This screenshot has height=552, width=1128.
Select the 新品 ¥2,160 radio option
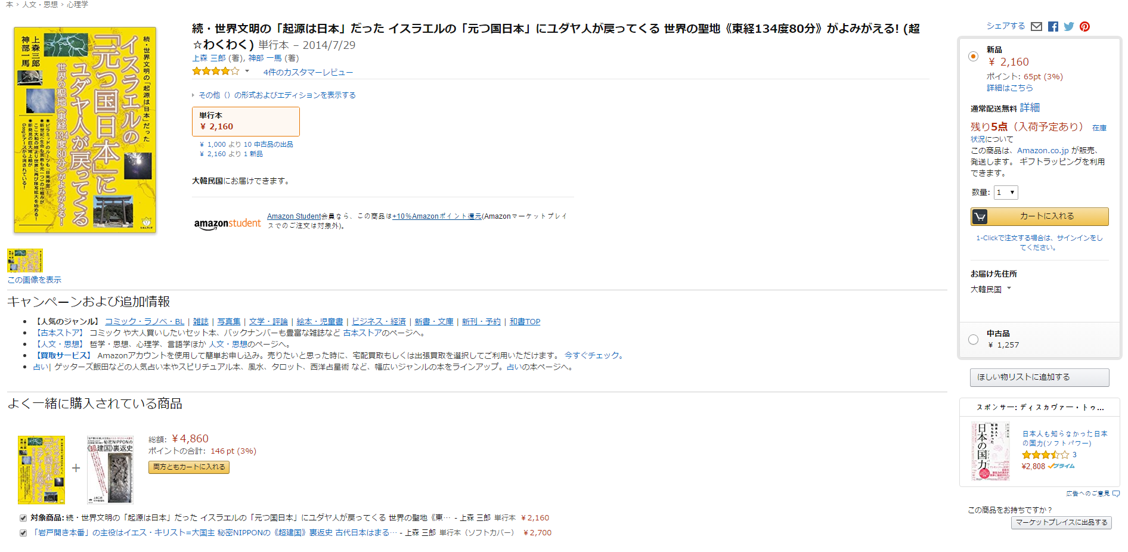(x=973, y=57)
